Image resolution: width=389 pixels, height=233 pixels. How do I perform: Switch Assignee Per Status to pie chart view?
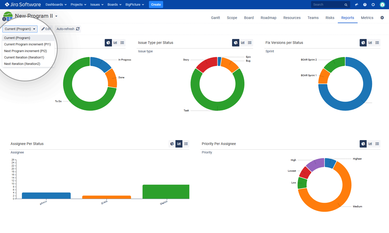tap(172, 144)
